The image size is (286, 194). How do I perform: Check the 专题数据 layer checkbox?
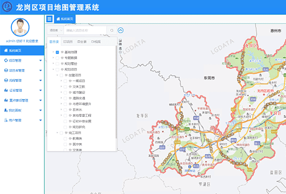(57, 58)
